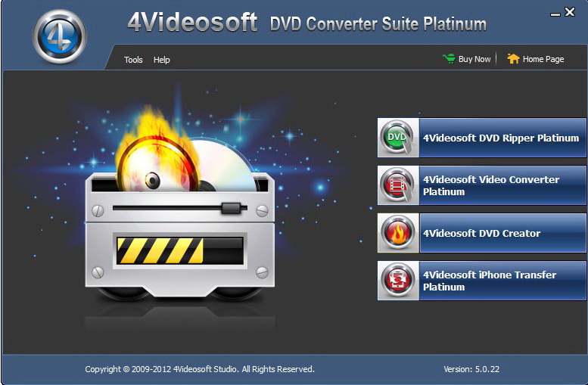This screenshot has height=385, width=588.
Task: Click the DVD Creator flame icon
Action: point(398,233)
